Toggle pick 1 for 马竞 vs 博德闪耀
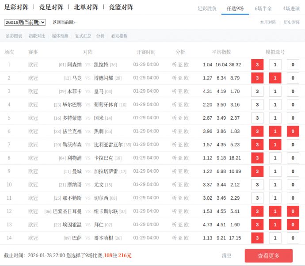The height and width of the screenshot is (266, 305). pyautogui.click(x=275, y=78)
